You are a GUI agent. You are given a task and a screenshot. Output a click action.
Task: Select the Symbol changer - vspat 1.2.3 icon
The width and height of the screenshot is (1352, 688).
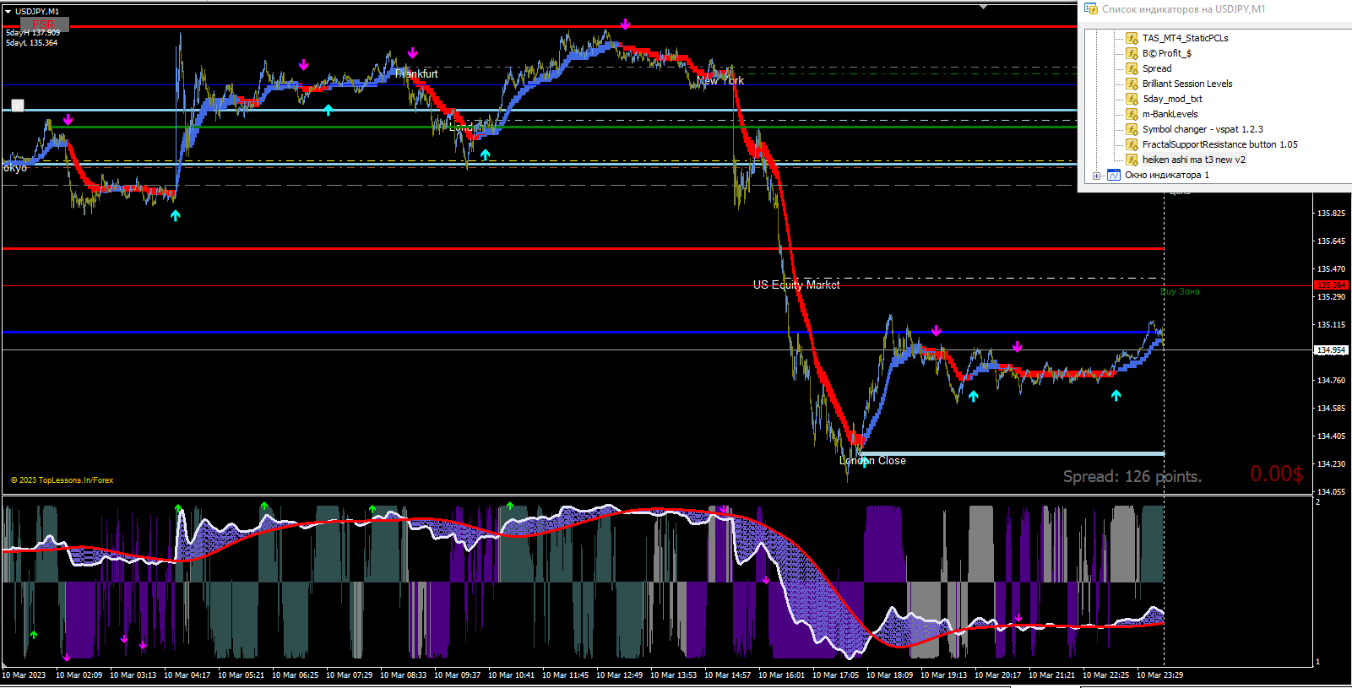[x=1132, y=129]
